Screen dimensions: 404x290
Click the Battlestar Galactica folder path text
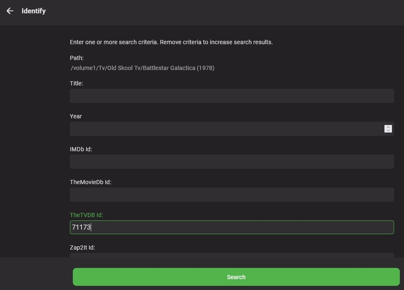click(x=142, y=68)
